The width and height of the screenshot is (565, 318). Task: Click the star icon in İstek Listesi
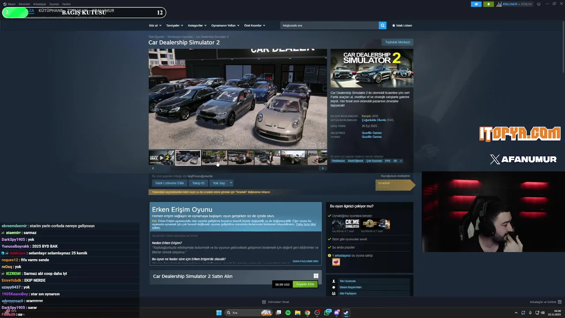[x=394, y=25]
